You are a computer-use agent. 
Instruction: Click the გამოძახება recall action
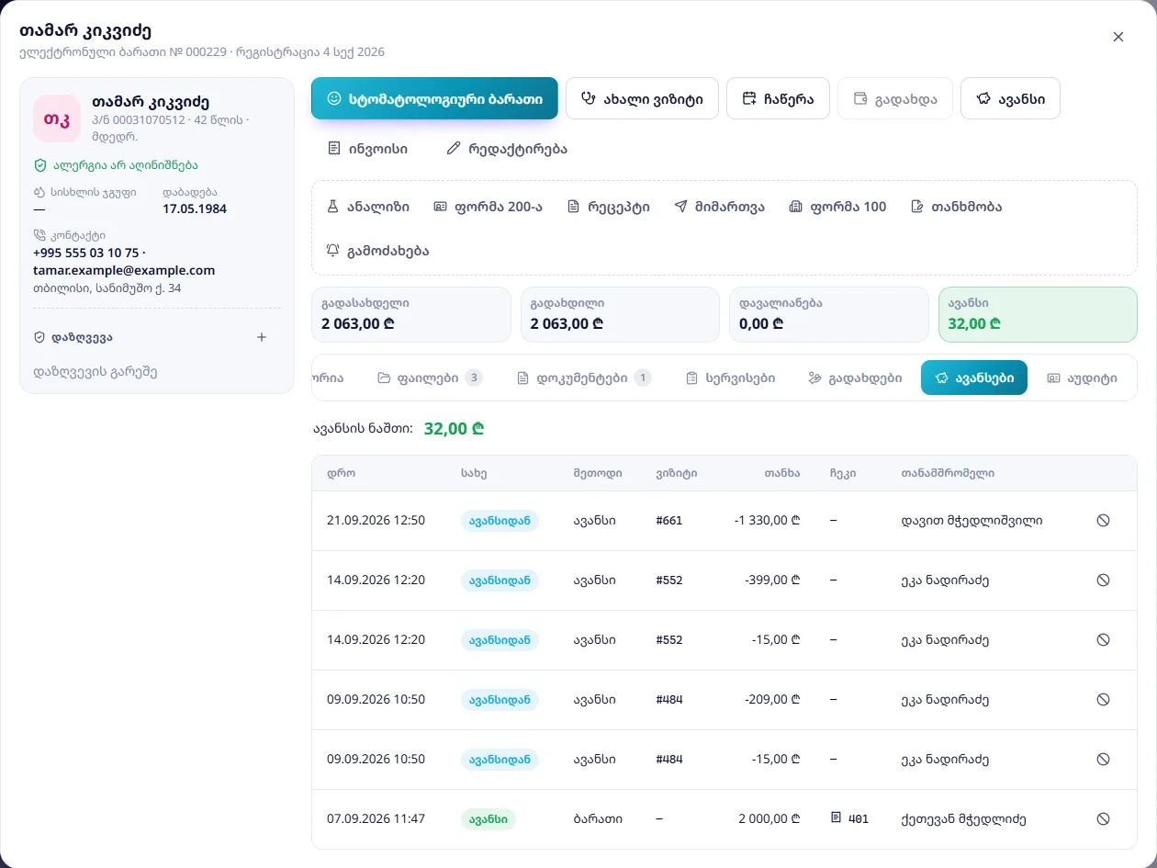click(x=377, y=251)
